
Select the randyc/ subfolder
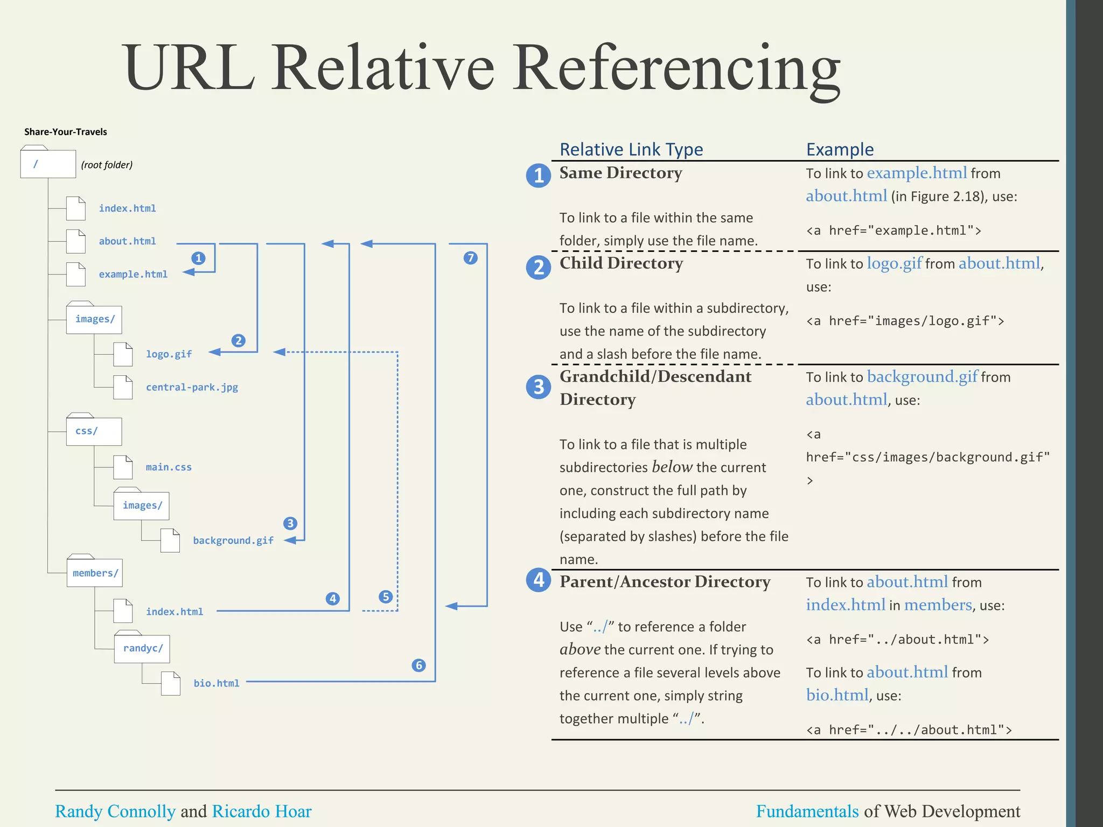click(x=142, y=648)
